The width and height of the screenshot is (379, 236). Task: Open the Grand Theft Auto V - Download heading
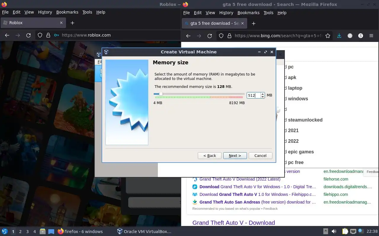pyautogui.click(x=234, y=223)
